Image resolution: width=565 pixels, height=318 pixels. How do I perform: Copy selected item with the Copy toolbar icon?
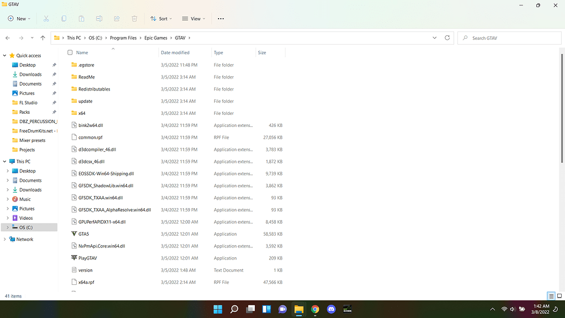64,18
